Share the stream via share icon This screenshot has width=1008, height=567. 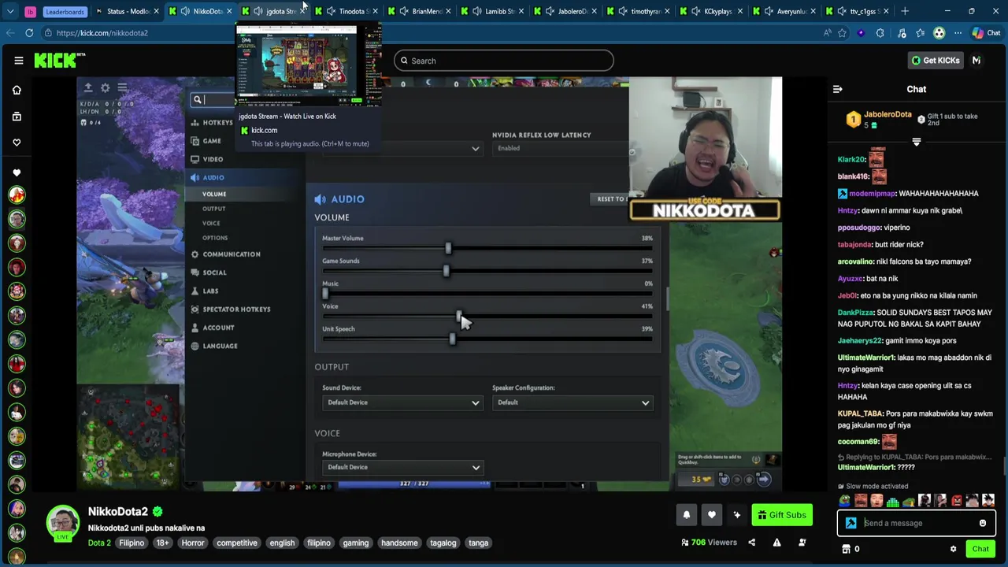pos(751,543)
